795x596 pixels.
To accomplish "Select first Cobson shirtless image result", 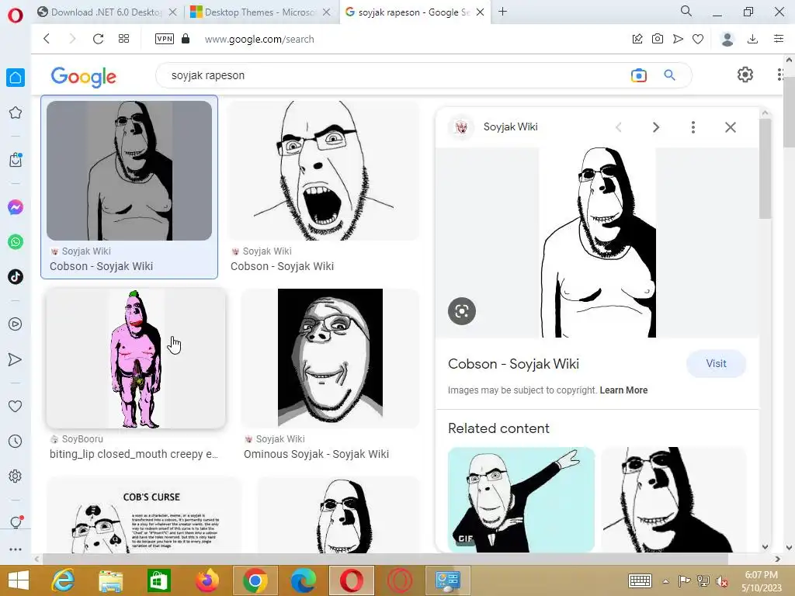I will [x=130, y=170].
